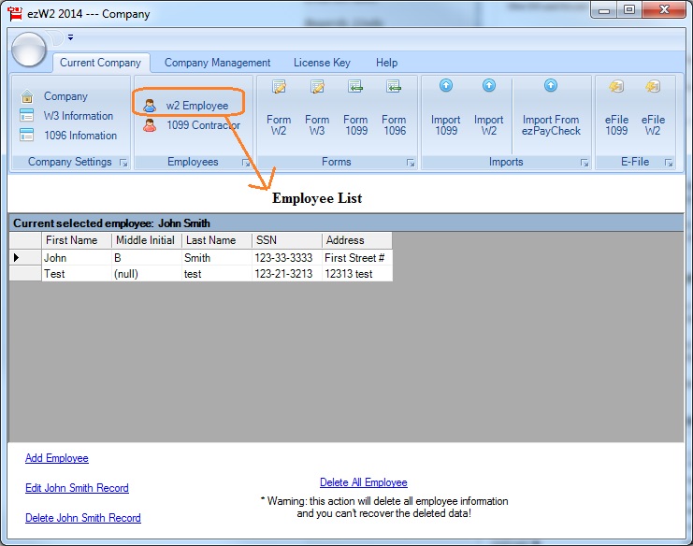Expand the Employees group launcher
This screenshot has width=693, height=546.
pos(246,163)
